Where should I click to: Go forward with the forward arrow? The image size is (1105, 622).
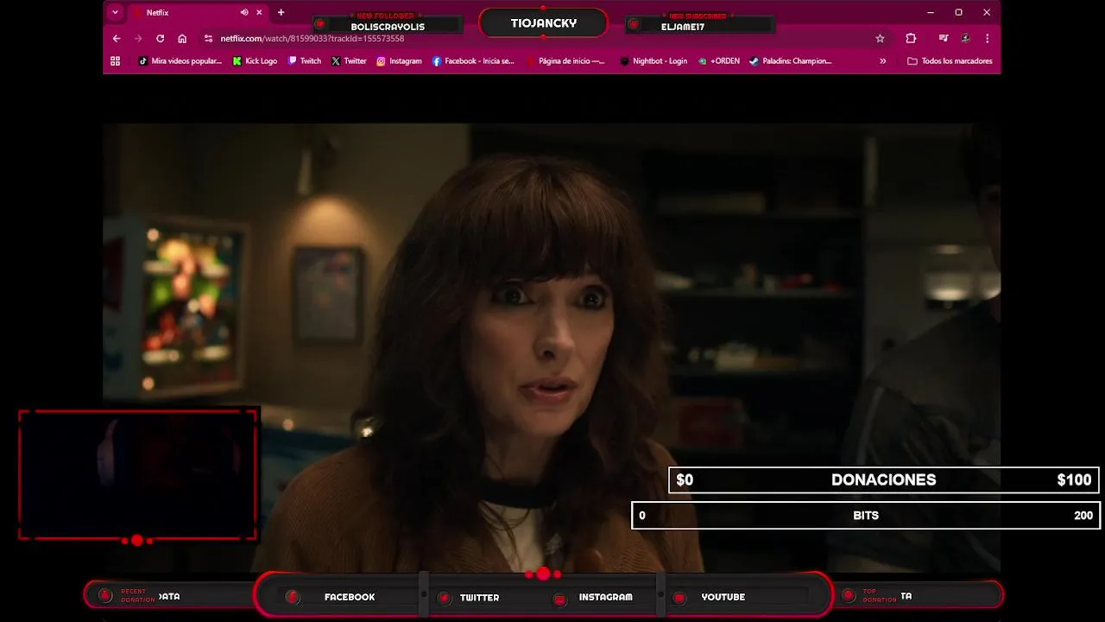point(138,39)
